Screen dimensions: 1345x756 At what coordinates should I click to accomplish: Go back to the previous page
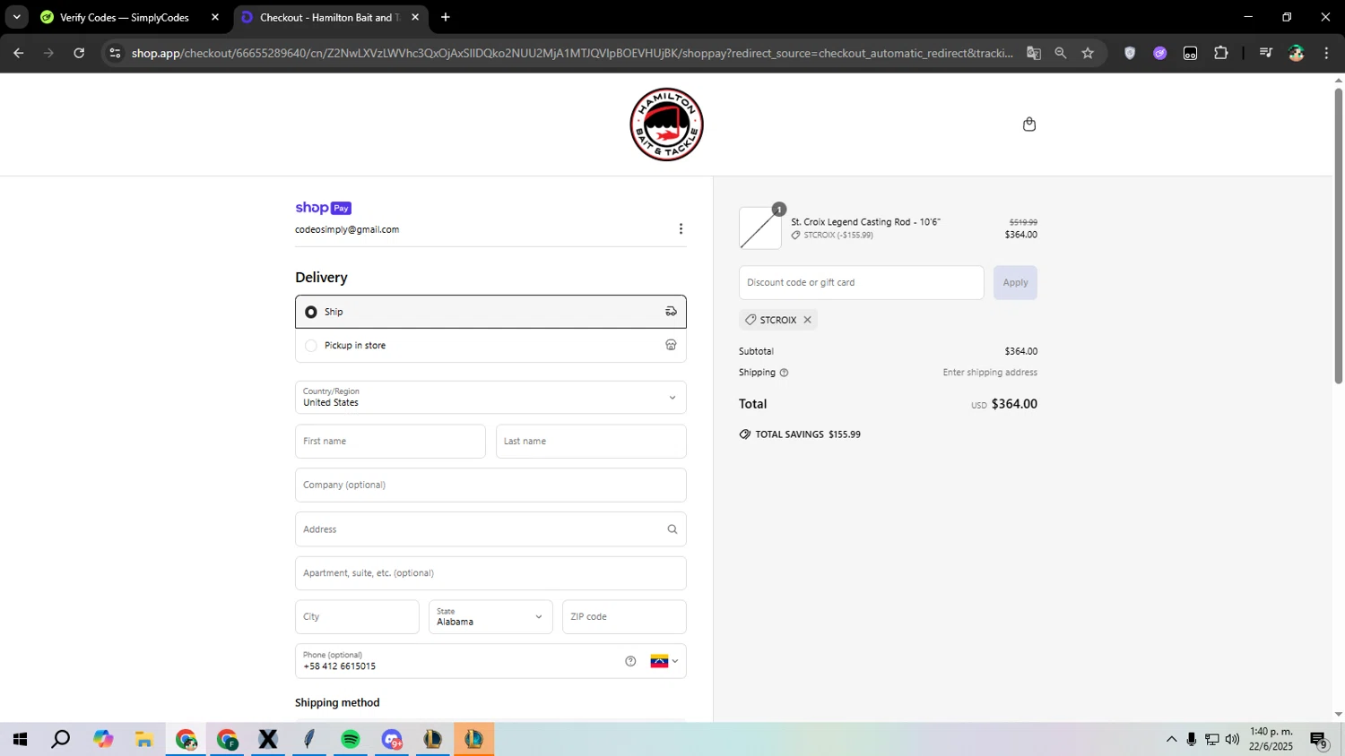18,53
